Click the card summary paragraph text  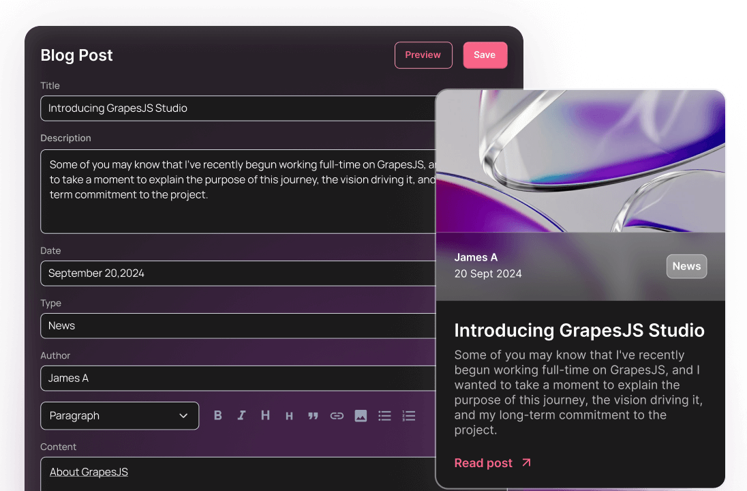tap(579, 392)
